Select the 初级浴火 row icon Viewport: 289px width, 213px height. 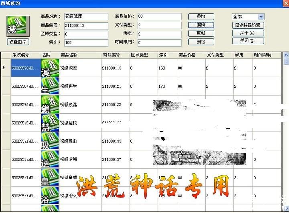click(x=50, y=195)
